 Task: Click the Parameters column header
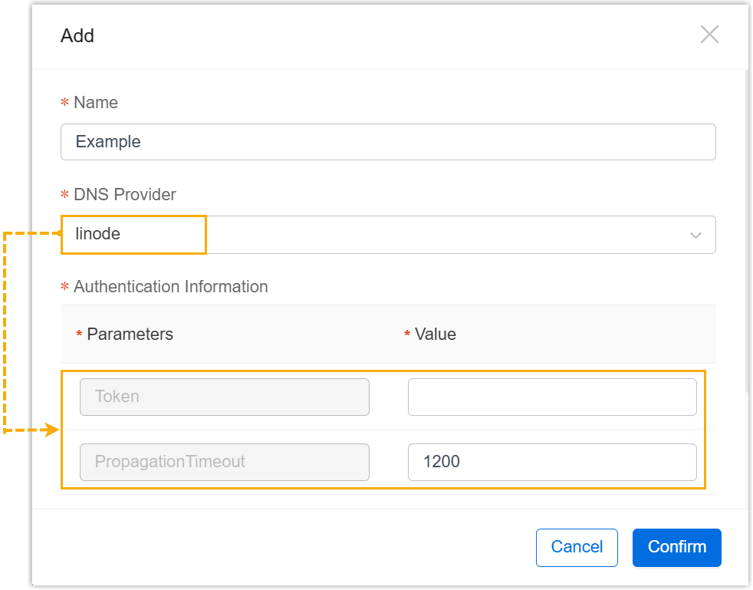[x=130, y=335]
